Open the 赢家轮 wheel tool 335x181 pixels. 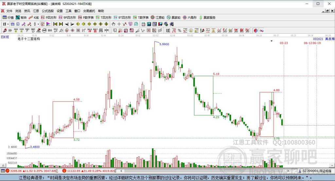coord(174,18)
